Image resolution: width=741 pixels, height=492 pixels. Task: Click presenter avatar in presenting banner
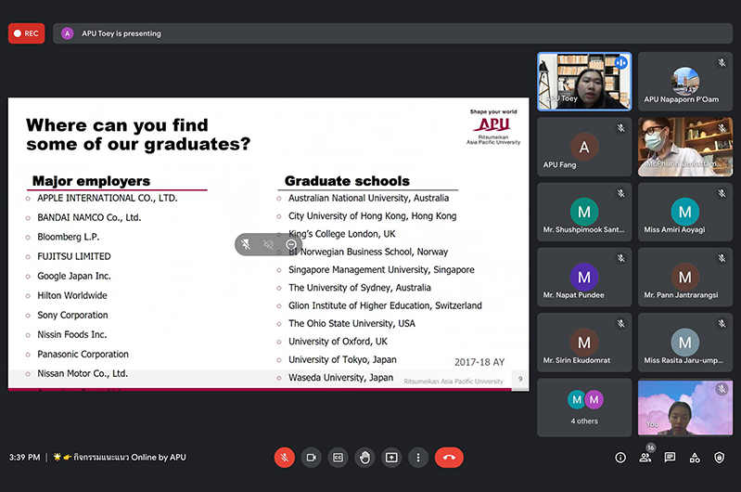tap(67, 33)
